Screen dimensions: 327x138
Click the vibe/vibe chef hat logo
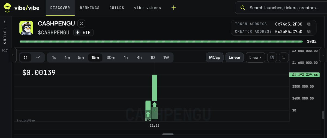[7, 8]
